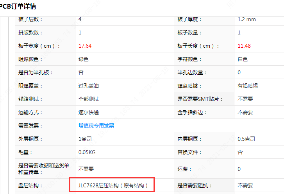Click the 0.5盎司 inner copper thickness value
The width and height of the screenshot is (284, 194).
pos(246,139)
